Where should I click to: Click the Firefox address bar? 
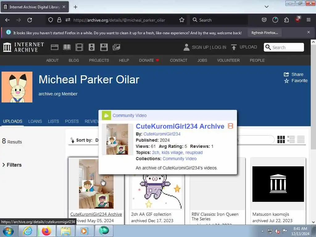coord(119,20)
